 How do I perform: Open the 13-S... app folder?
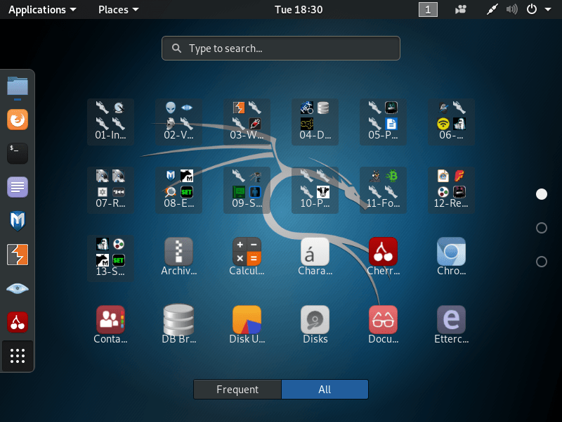pyautogui.click(x=110, y=258)
